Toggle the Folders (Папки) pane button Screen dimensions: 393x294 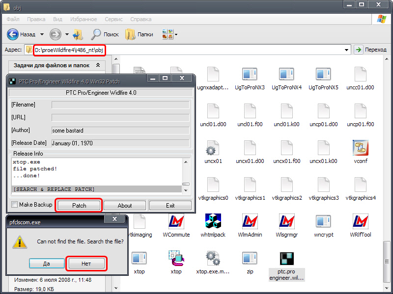click(x=139, y=34)
